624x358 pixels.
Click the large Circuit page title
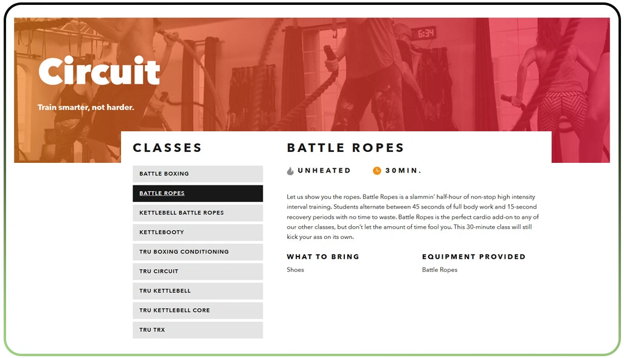(99, 72)
